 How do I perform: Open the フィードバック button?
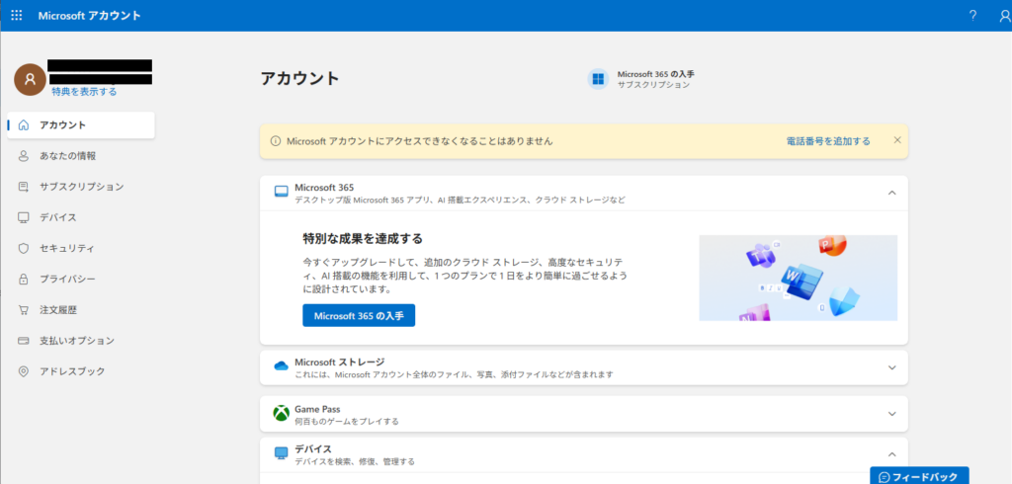pos(919,476)
